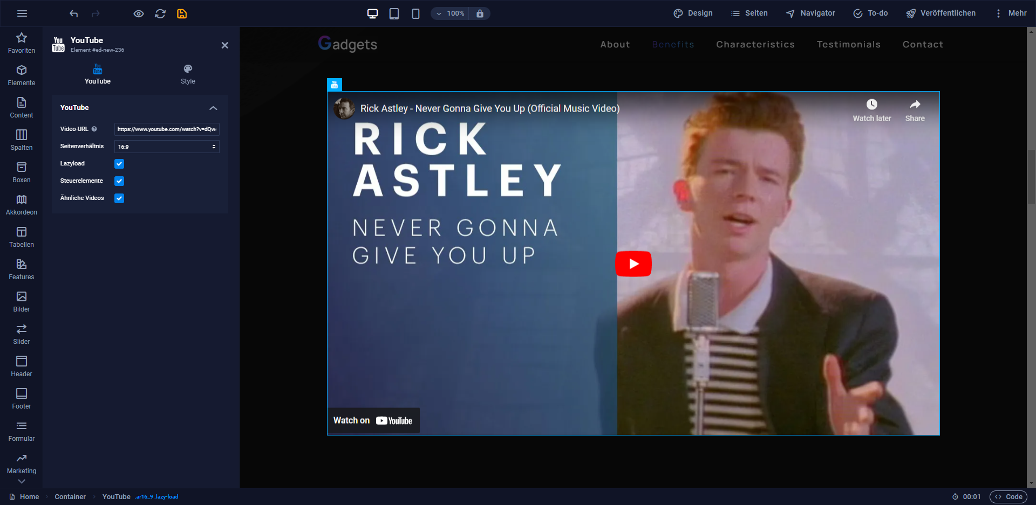
Task: Click the Video-URL input field
Action: 167,129
